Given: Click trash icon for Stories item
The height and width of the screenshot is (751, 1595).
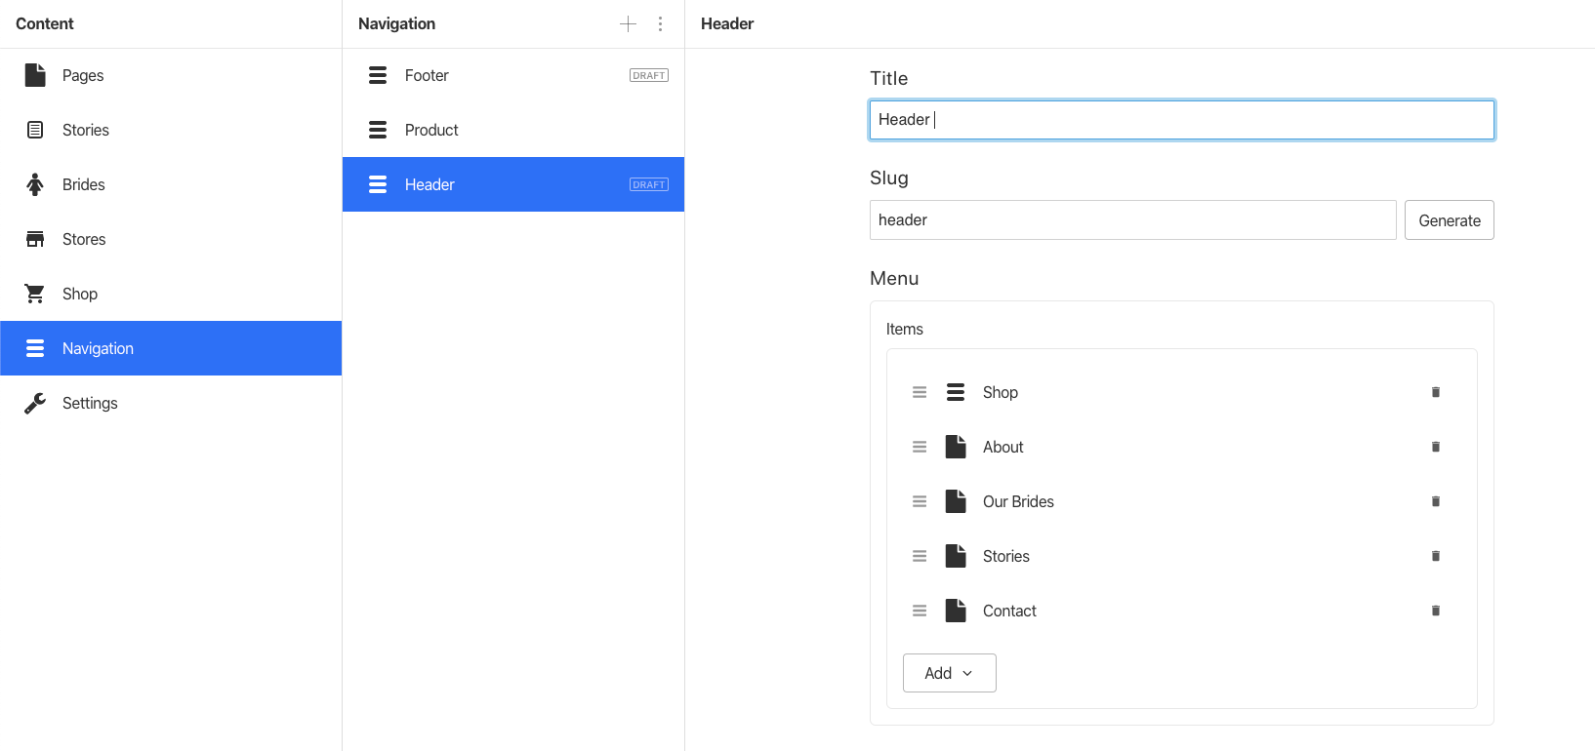Looking at the screenshot, I should tap(1435, 556).
